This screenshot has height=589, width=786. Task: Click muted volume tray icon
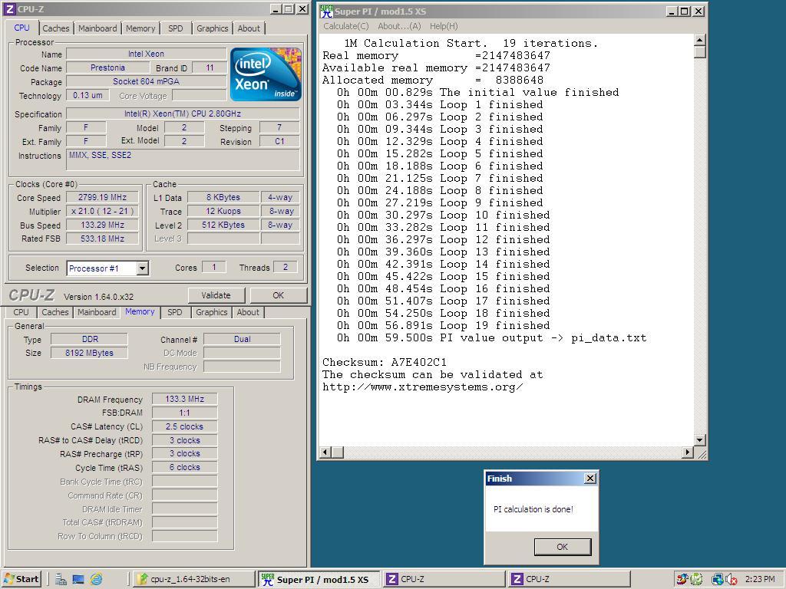pyautogui.click(x=731, y=580)
